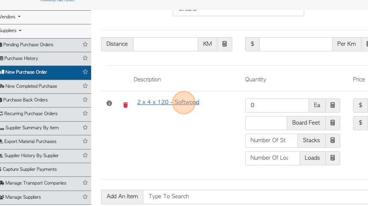Star the Manage Suppliers item
Image resolution: width=368 pixels, height=206 pixels.
tap(85, 197)
